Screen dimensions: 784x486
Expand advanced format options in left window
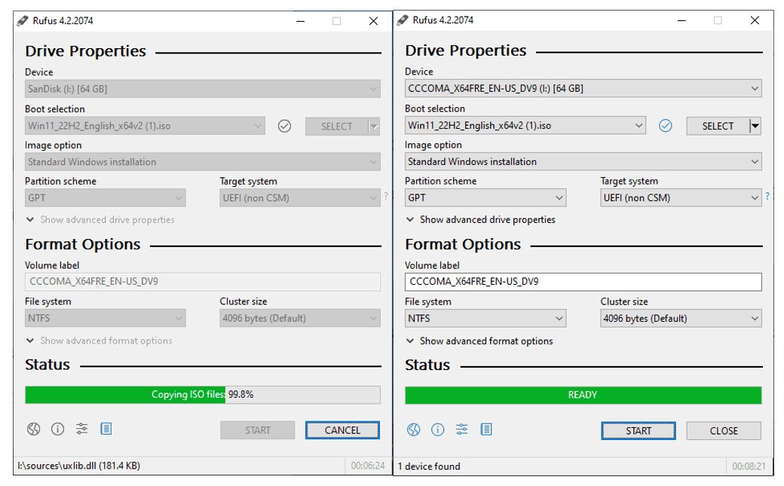point(99,341)
